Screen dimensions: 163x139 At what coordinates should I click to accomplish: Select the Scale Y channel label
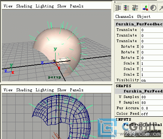(131, 69)
